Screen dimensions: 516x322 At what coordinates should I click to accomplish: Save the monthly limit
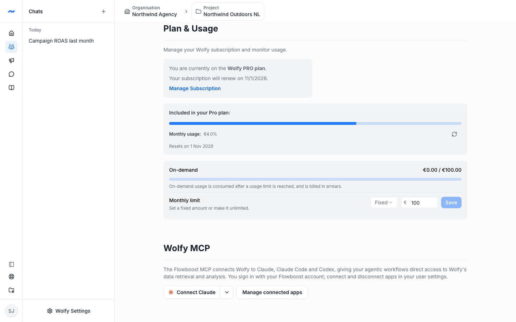click(451, 203)
